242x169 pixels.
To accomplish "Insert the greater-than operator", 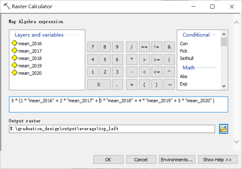I will (144, 59).
